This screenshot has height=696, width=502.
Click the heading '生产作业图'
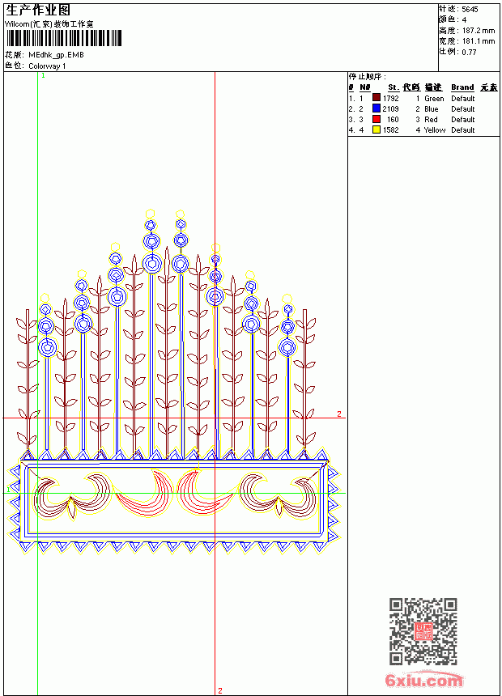coord(38,11)
